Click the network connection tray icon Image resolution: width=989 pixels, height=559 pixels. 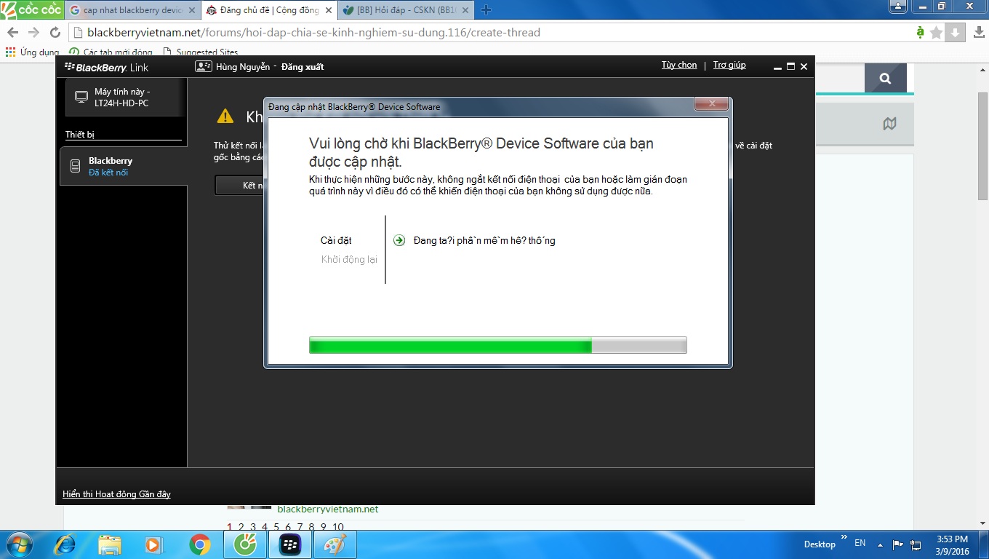[x=916, y=544]
